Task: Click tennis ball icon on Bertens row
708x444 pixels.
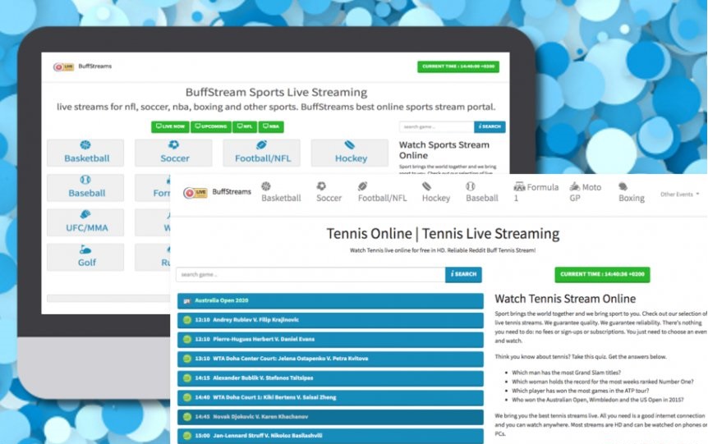Action: click(187, 397)
